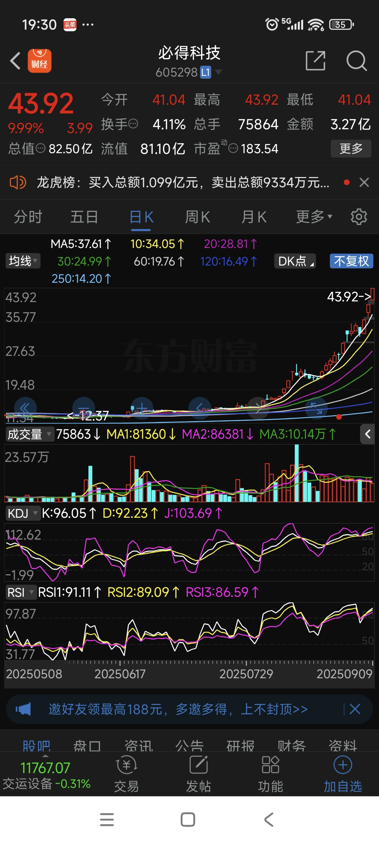Toggle the 不复权 adjustment button
379x843 pixels.
click(x=351, y=261)
